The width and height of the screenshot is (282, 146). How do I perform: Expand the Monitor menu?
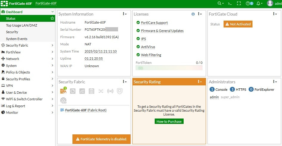coord(52,113)
